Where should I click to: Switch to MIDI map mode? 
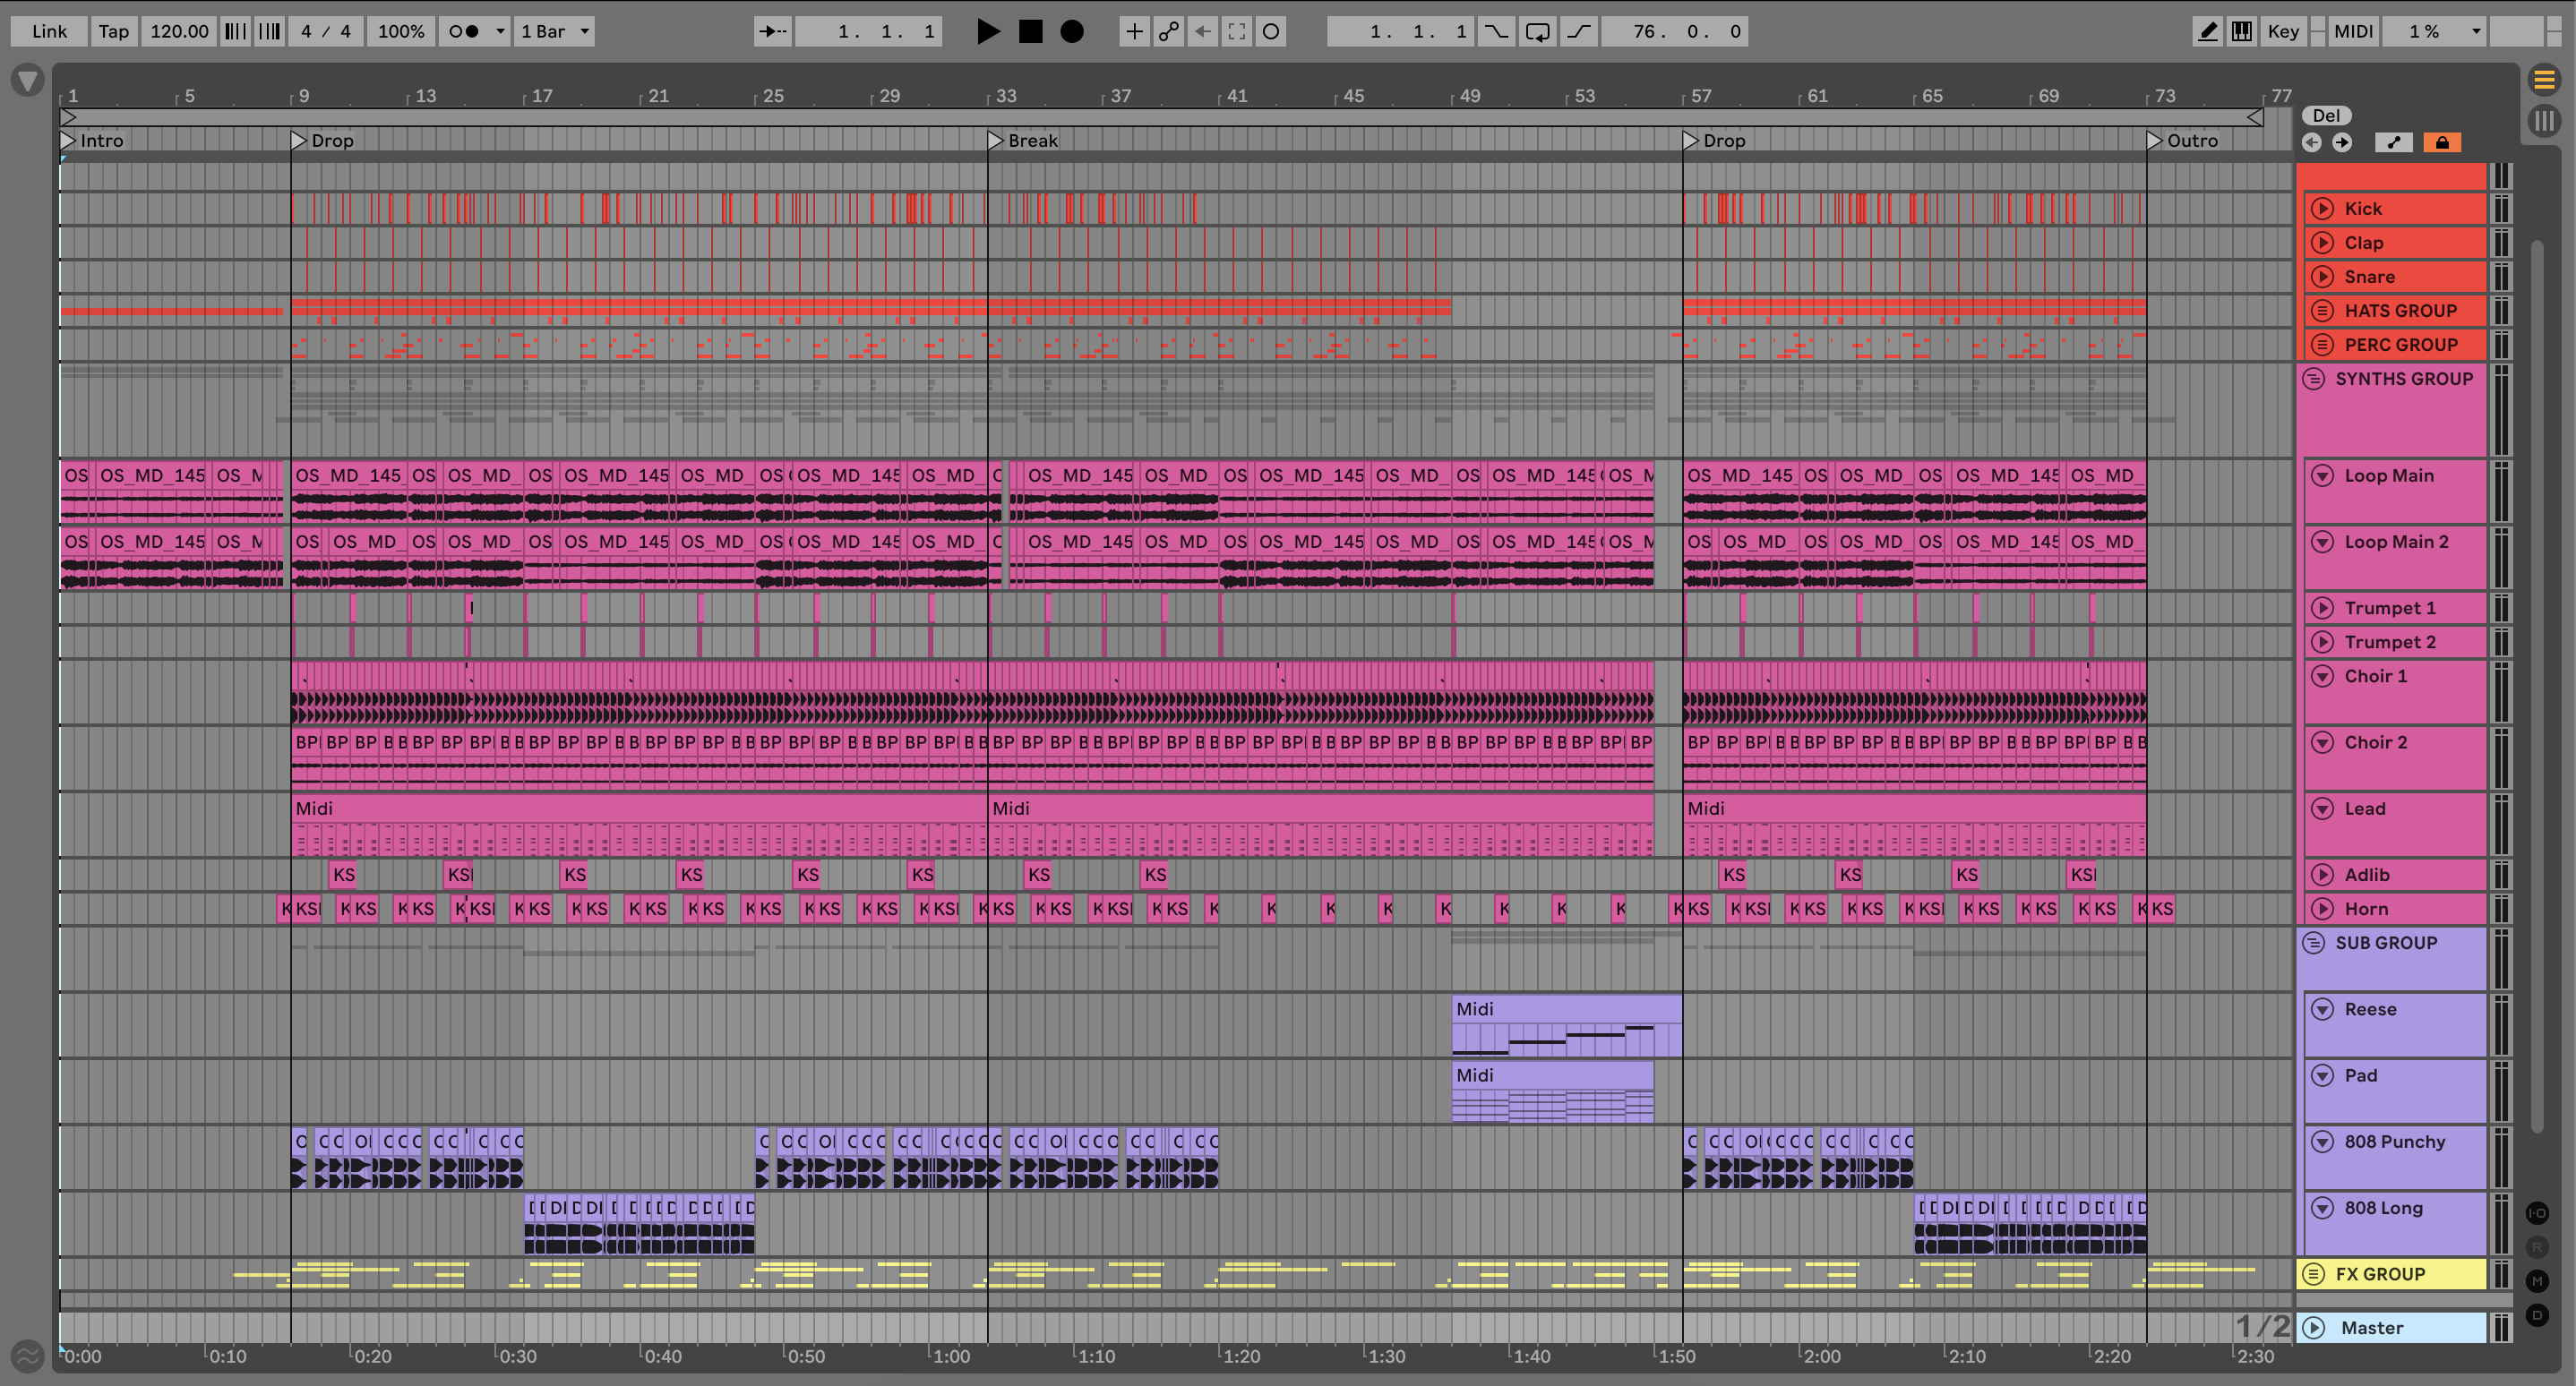2352,31
